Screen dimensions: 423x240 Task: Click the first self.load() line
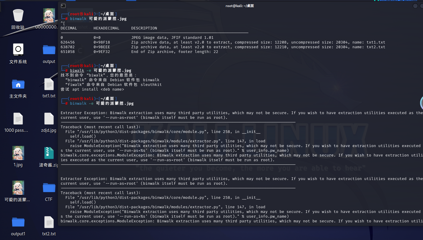click(x=83, y=136)
